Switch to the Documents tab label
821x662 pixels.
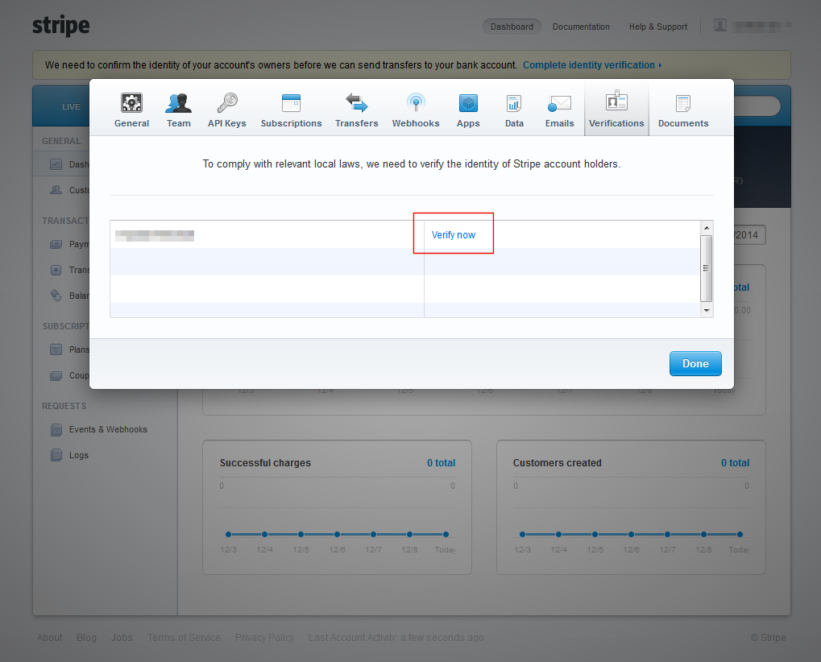point(683,123)
